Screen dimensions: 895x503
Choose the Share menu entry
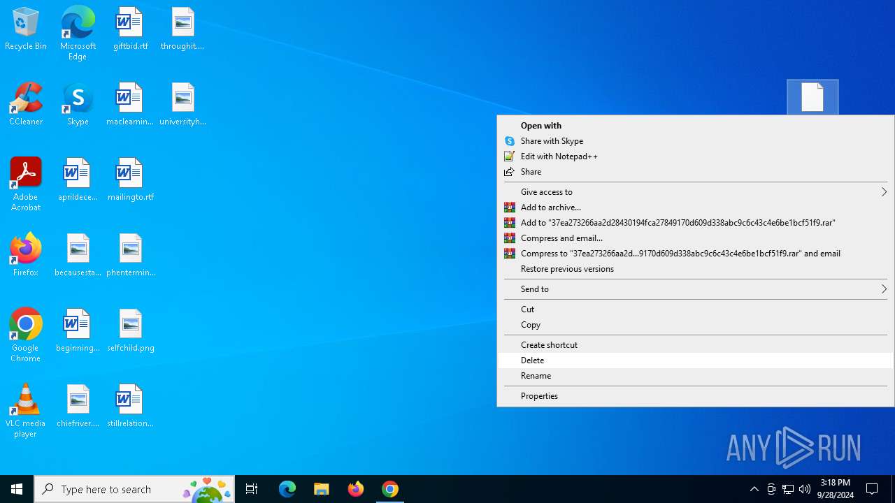coord(696,172)
